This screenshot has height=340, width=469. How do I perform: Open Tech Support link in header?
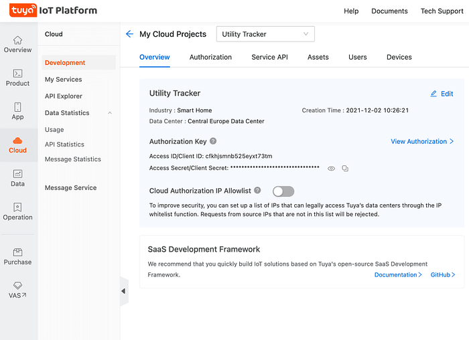point(442,11)
